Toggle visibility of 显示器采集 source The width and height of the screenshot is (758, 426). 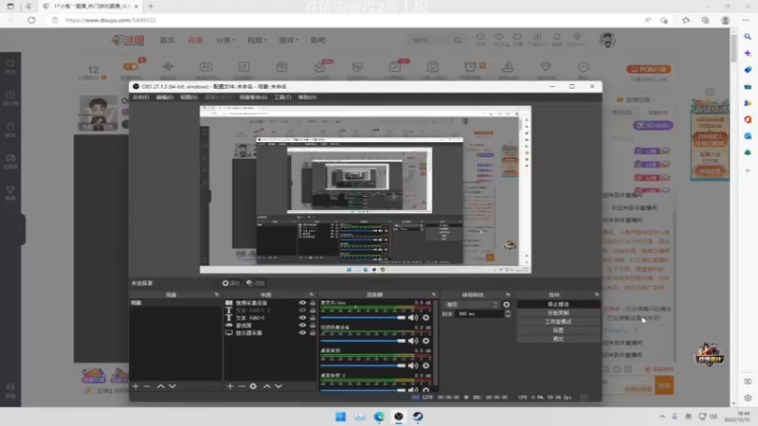[302, 333]
